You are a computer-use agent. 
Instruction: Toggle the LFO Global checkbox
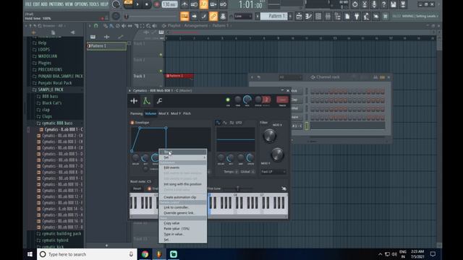252,172
